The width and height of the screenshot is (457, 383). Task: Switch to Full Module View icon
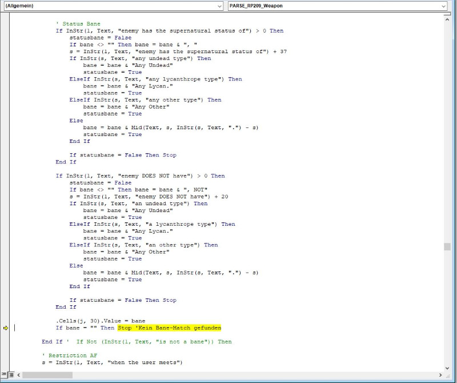click(11, 375)
